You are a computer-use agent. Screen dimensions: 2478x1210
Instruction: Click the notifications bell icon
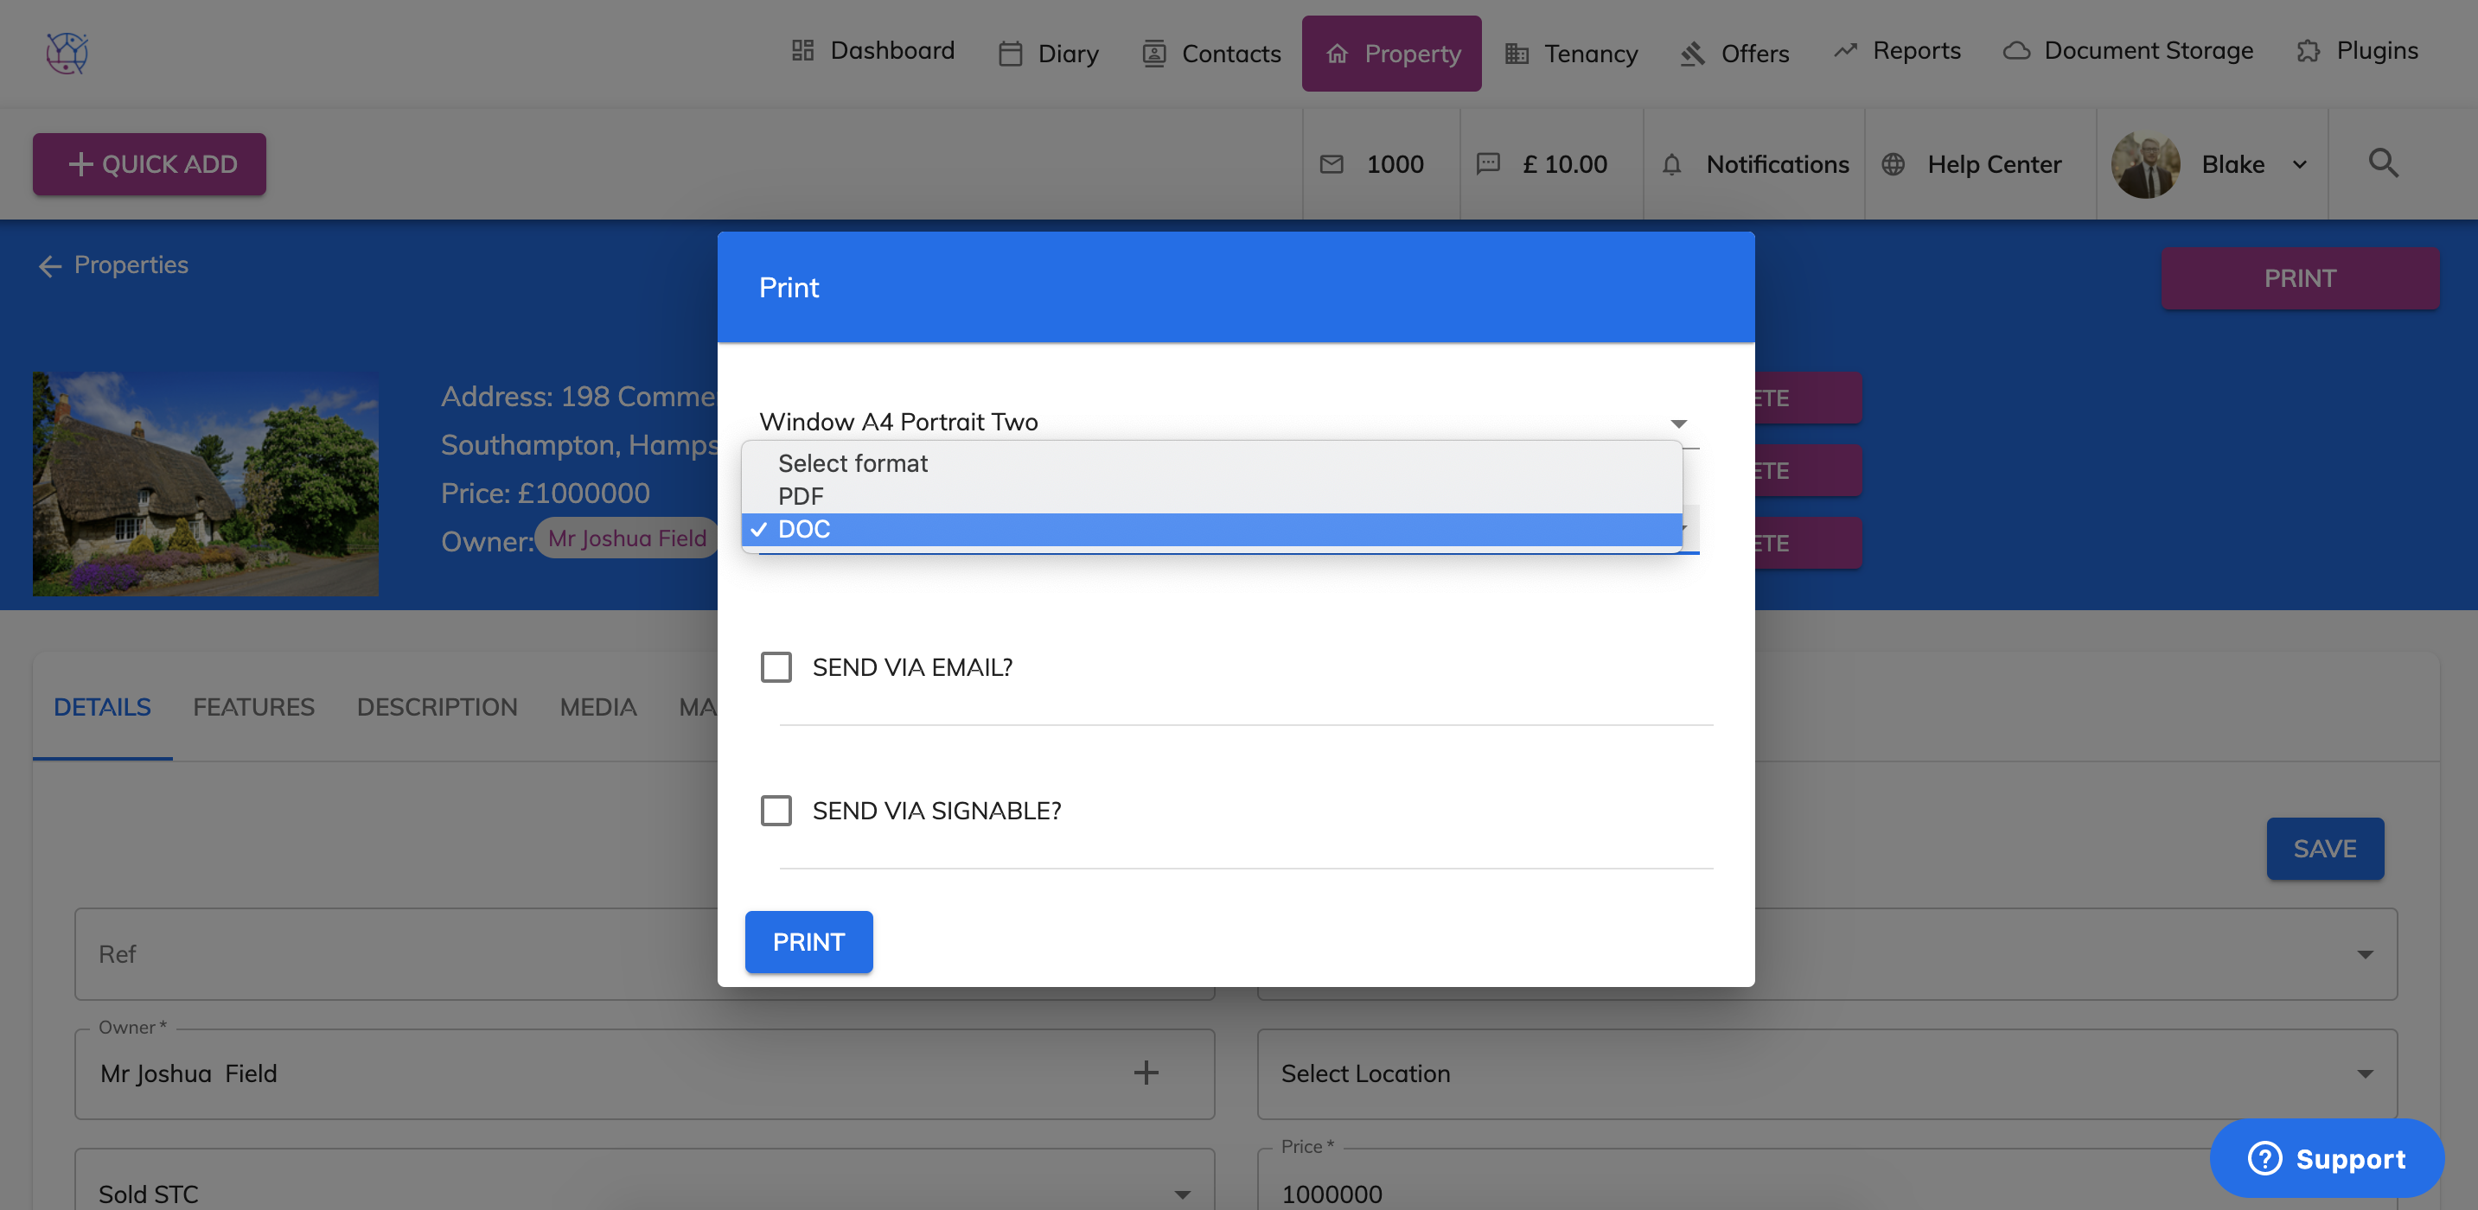coord(1671,164)
